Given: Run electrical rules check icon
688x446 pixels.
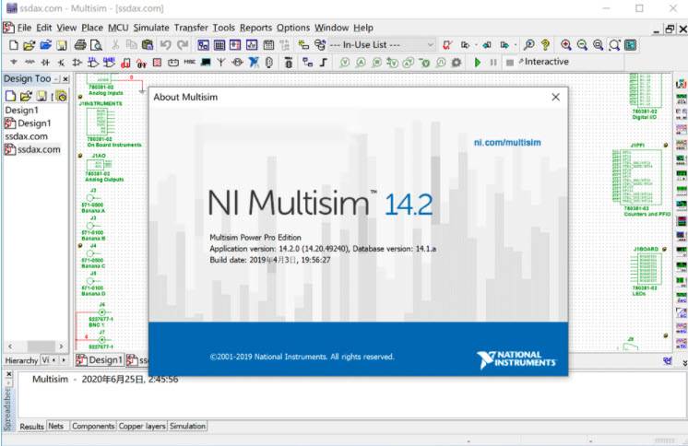Looking at the screenshot, I should click(x=447, y=45).
